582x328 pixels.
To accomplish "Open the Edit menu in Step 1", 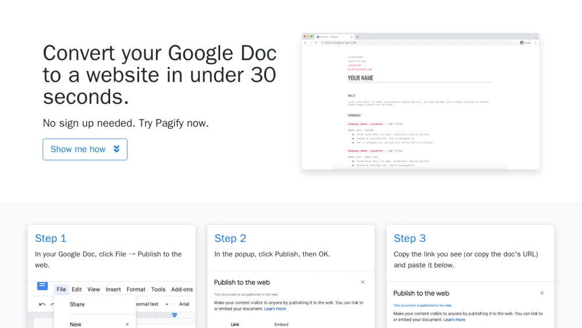I will [x=76, y=290].
